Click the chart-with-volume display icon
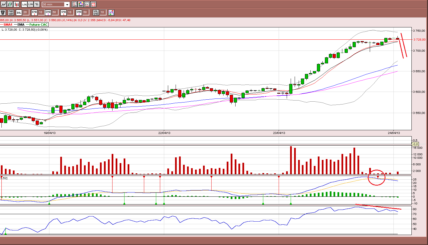 pos(87,4)
